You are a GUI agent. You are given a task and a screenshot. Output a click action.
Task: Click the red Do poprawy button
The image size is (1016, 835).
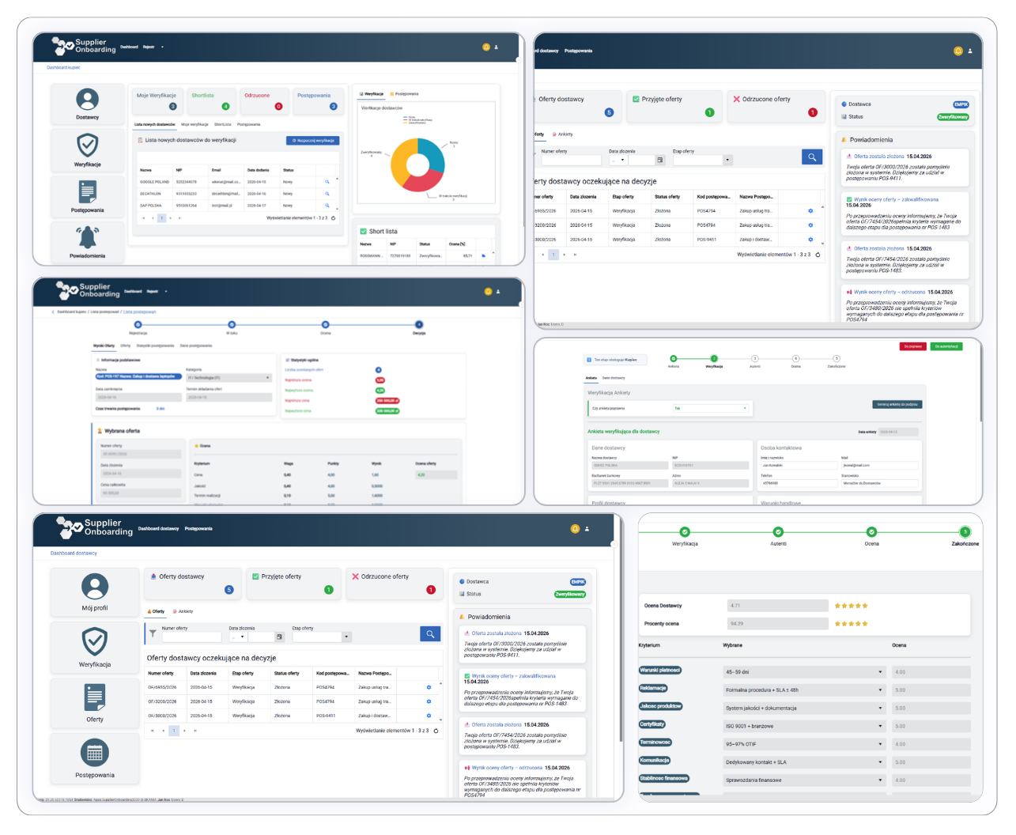point(913,346)
